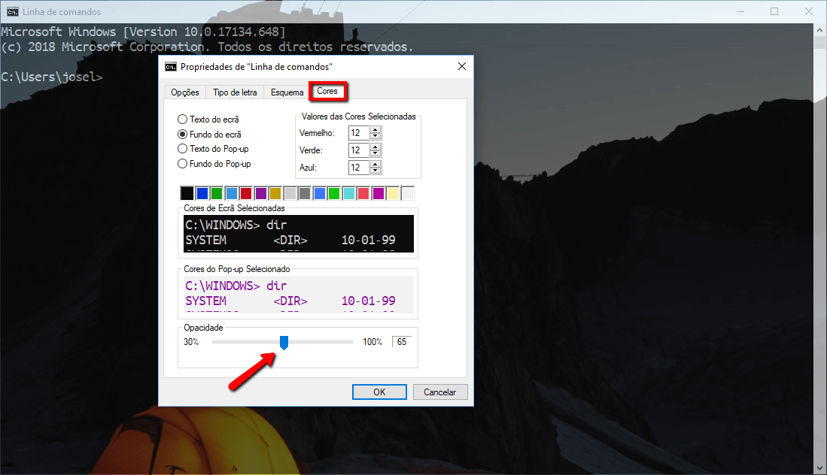Select 'Fundo do Pop-up' radio option
Image resolution: width=827 pixels, height=475 pixels.
pos(182,164)
